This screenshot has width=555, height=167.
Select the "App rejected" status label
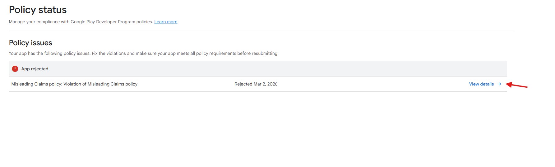click(35, 69)
